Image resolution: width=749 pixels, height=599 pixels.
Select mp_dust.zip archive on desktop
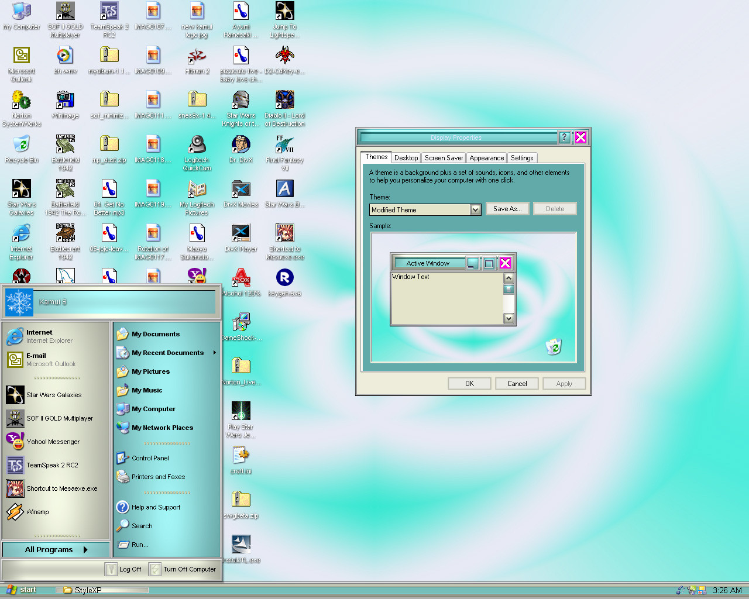pyautogui.click(x=109, y=149)
